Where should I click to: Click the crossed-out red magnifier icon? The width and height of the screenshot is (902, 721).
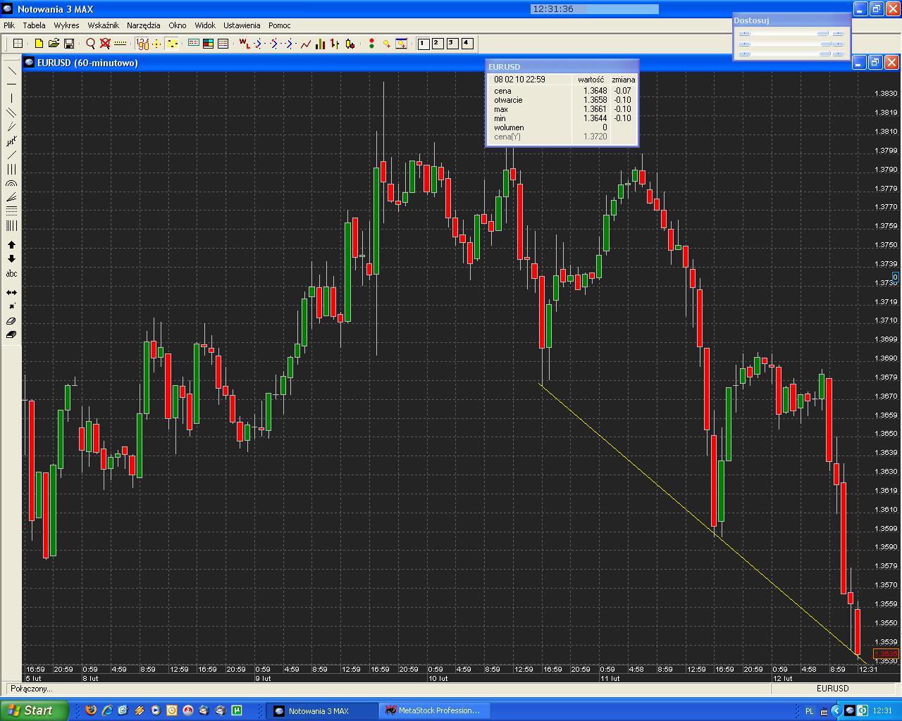click(105, 44)
